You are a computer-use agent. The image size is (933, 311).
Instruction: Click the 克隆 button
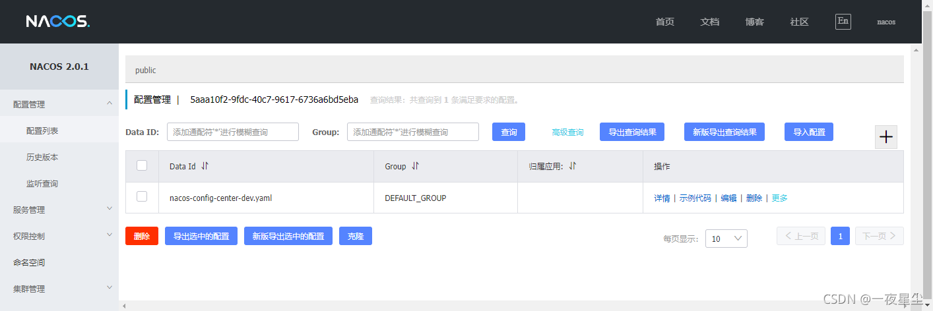point(356,236)
